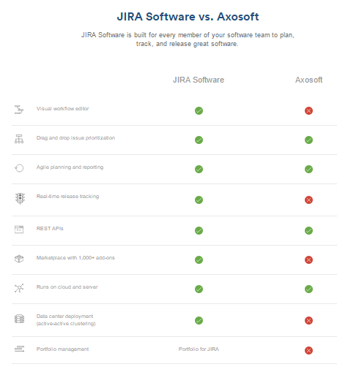Click Axosoft's red X for Visual workflow editor
Viewport: 337px width, 375px height.
(308, 110)
